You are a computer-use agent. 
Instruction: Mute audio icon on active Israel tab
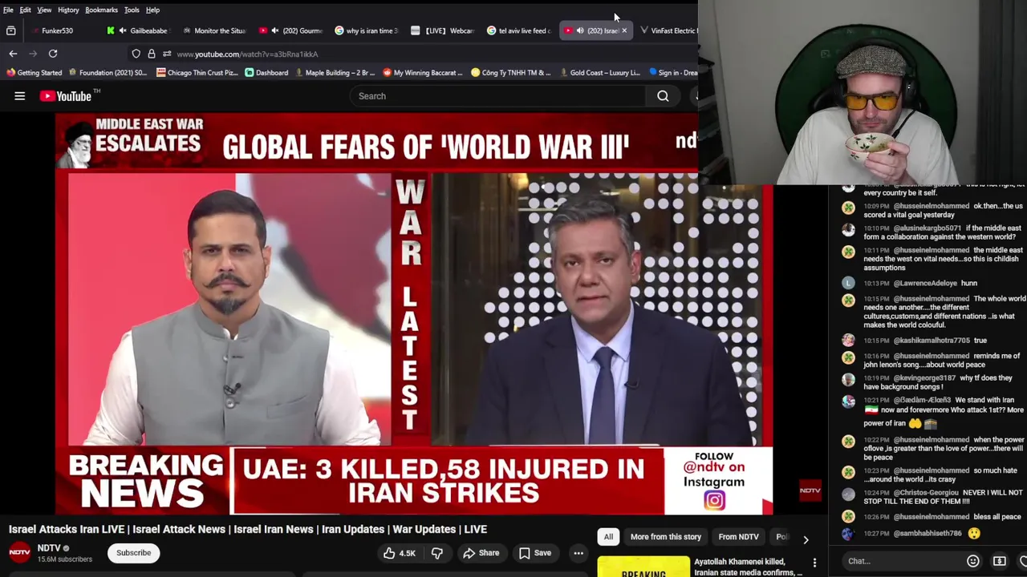pos(579,30)
